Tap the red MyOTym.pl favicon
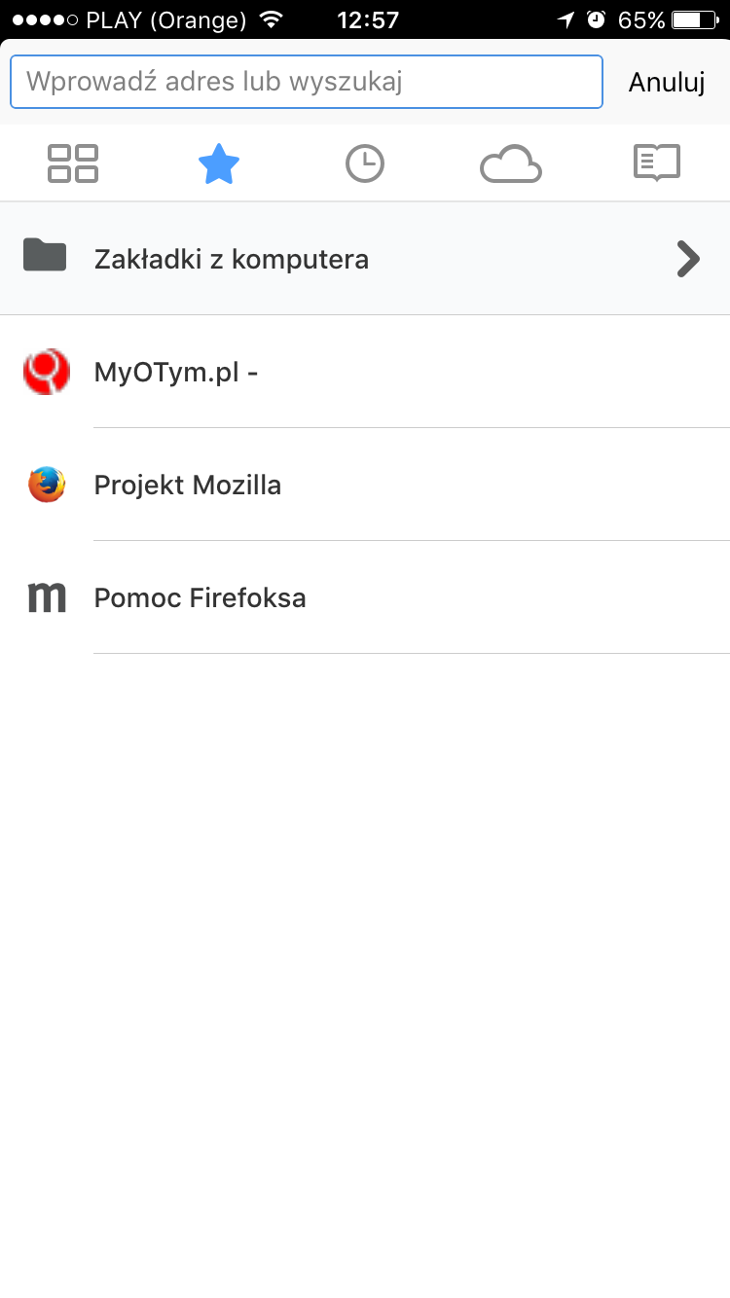This screenshot has width=730, height=1298. pyautogui.click(x=46, y=372)
